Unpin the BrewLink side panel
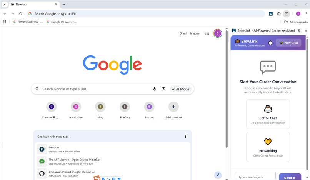310x180 pixels. (x=299, y=31)
